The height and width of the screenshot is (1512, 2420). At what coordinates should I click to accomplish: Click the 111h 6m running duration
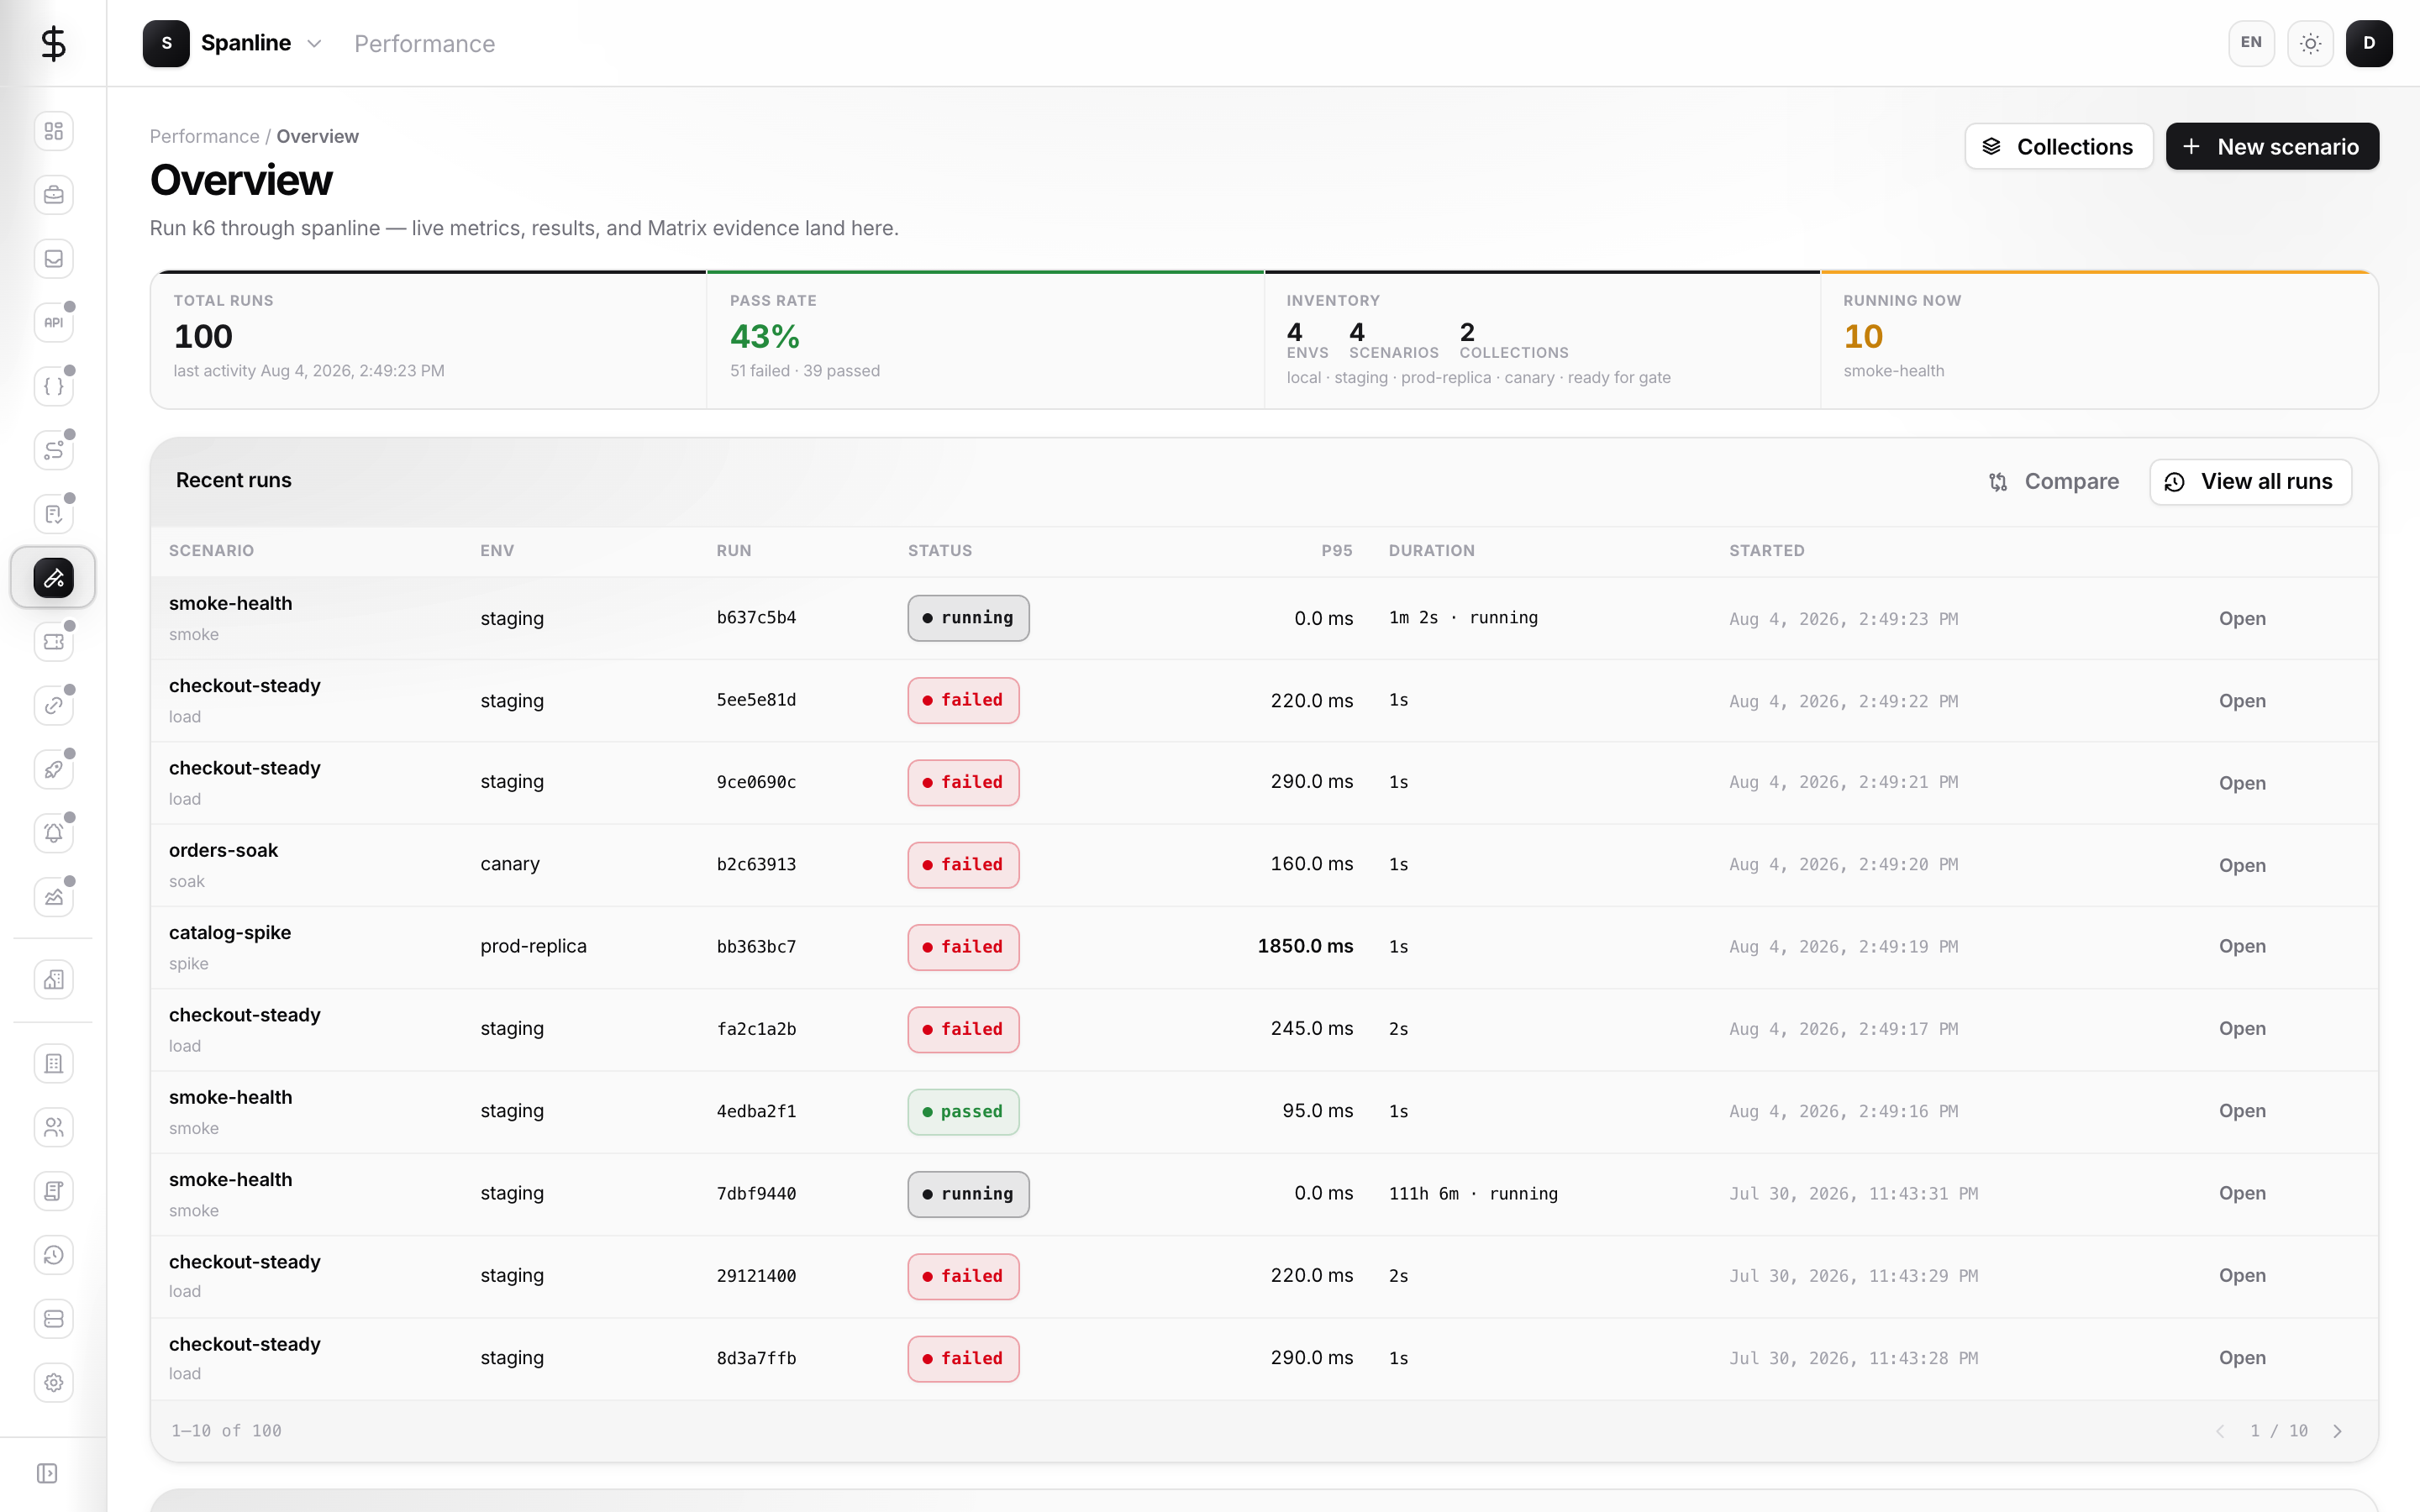1473,1193
